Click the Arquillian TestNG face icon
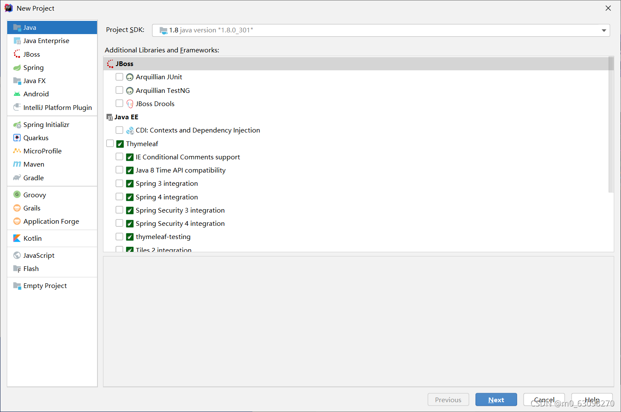This screenshot has width=621, height=412. (130, 91)
